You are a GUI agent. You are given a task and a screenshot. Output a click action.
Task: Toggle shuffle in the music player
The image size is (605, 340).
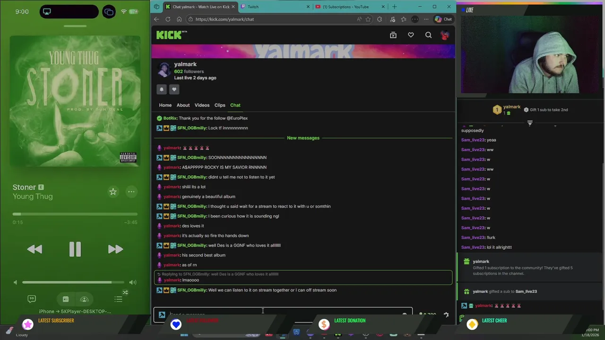coord(125,292)
